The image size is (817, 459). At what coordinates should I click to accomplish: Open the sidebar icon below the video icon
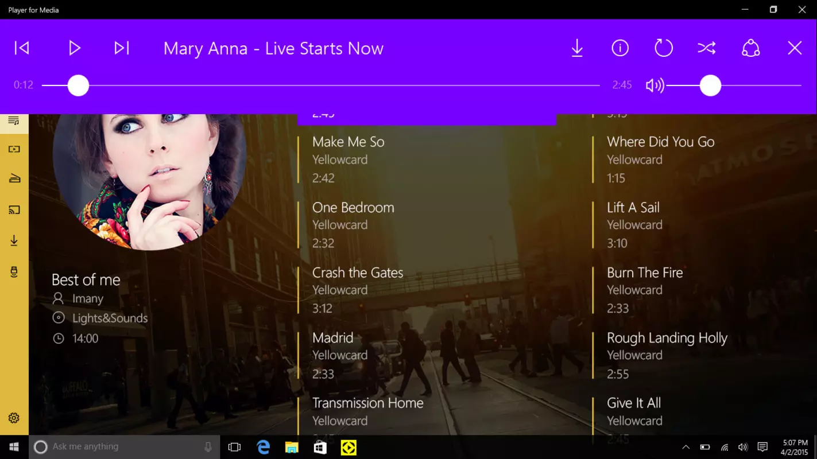click(x=14, y=179)
